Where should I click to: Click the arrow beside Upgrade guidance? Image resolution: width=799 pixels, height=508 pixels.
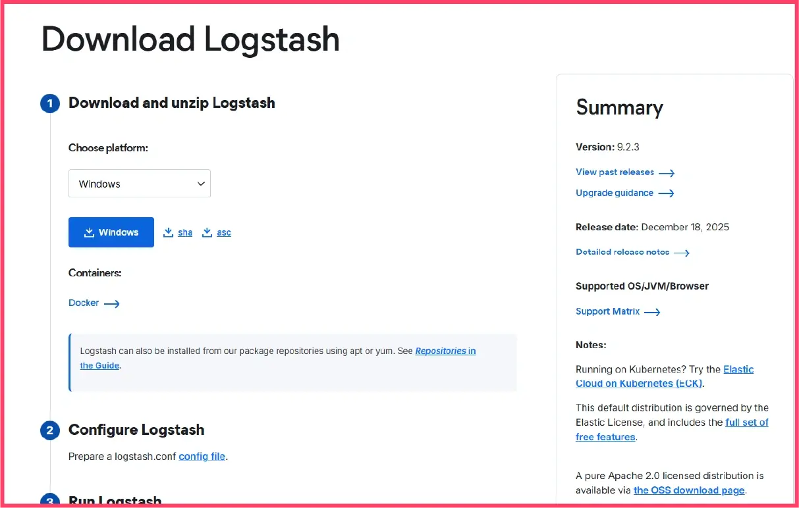(665, 193)
